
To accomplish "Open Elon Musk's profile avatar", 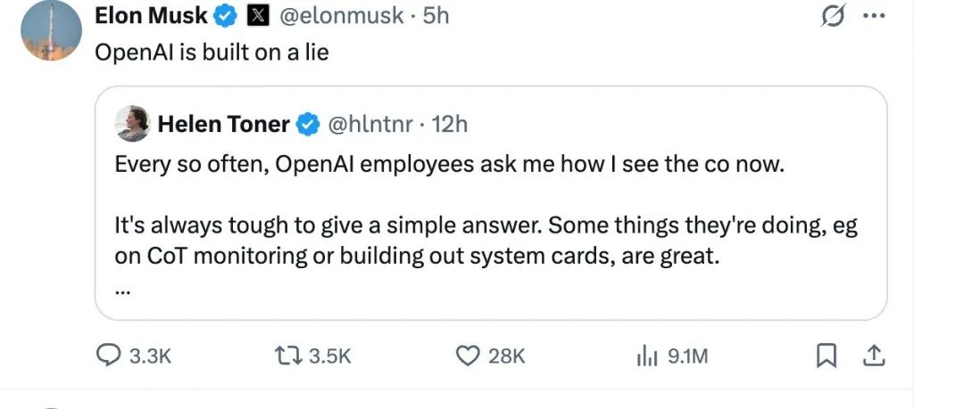I will click(x=51, y=32).
